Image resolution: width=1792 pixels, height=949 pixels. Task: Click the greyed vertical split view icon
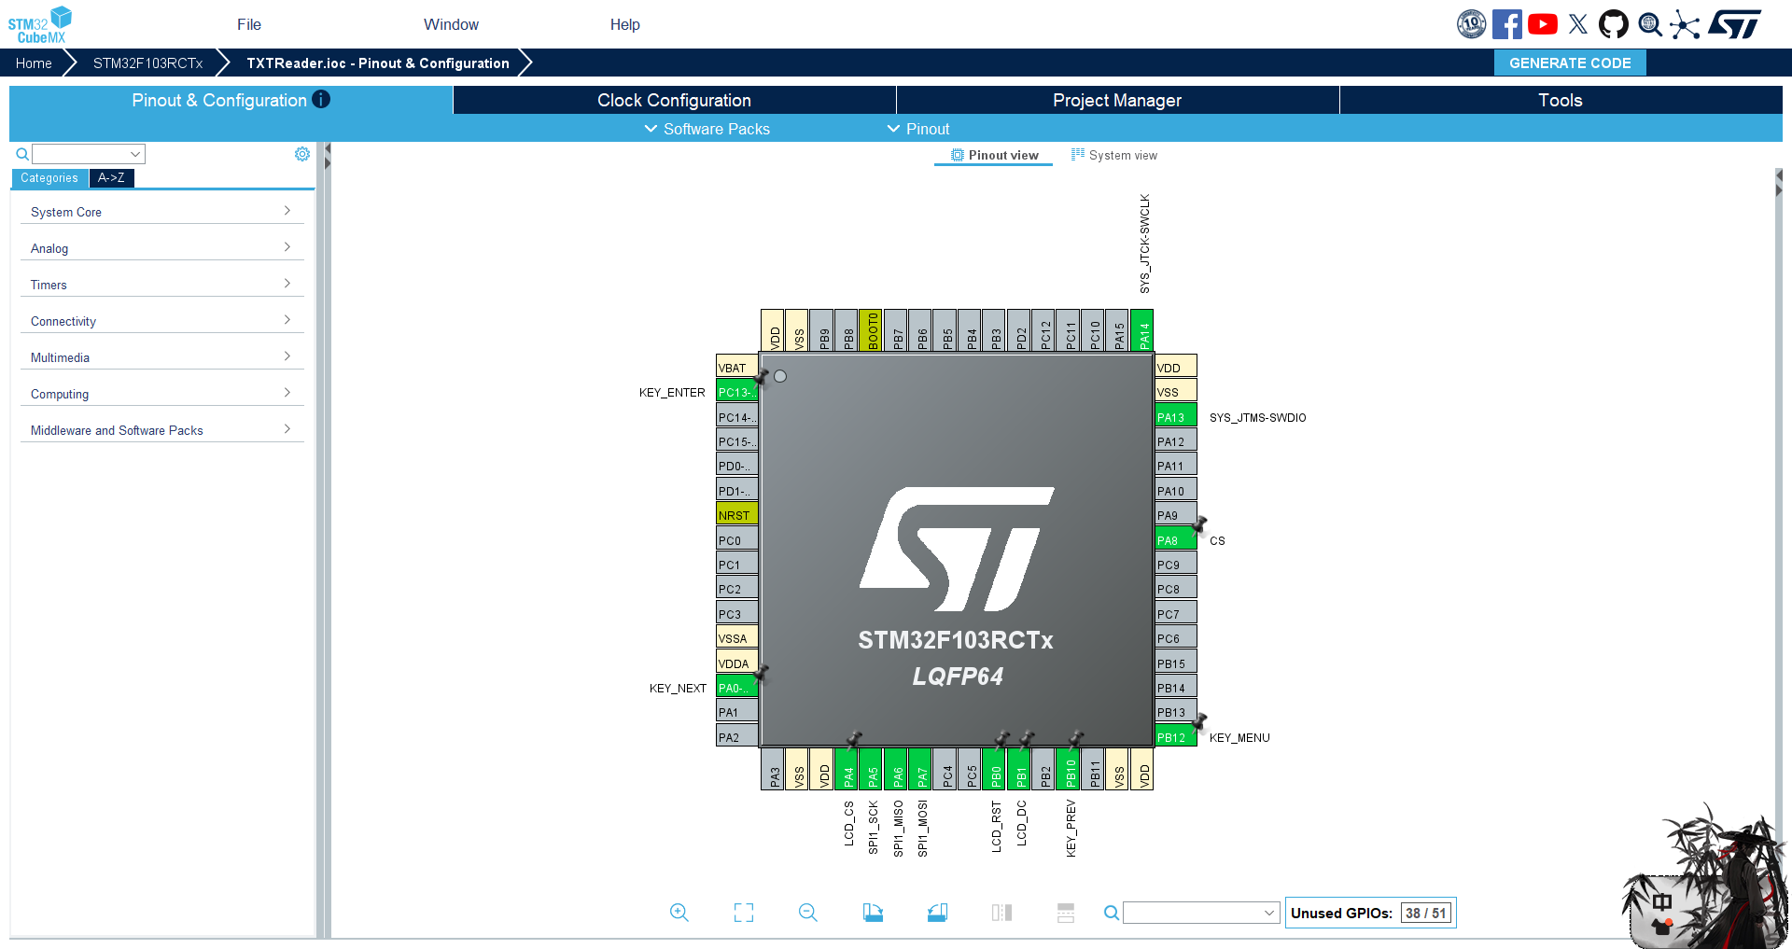pos(1001,913)
